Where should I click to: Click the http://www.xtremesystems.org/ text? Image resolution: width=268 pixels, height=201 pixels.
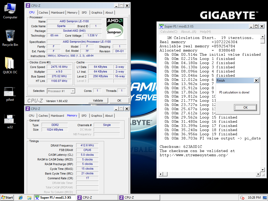[194, 155]
